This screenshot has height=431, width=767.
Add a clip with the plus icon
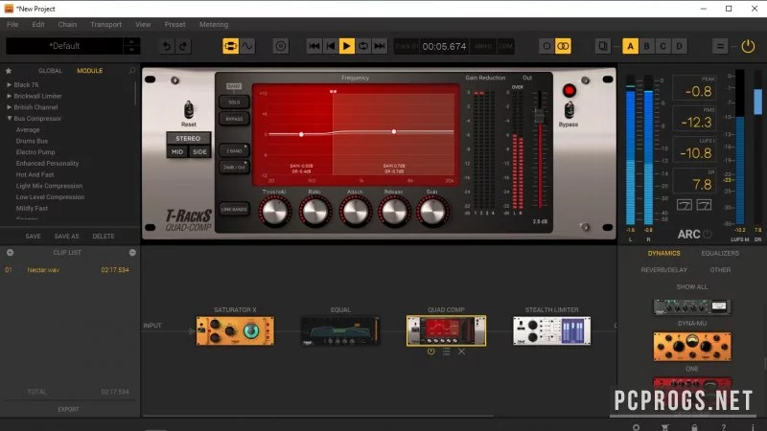click(x=10, y=253)
